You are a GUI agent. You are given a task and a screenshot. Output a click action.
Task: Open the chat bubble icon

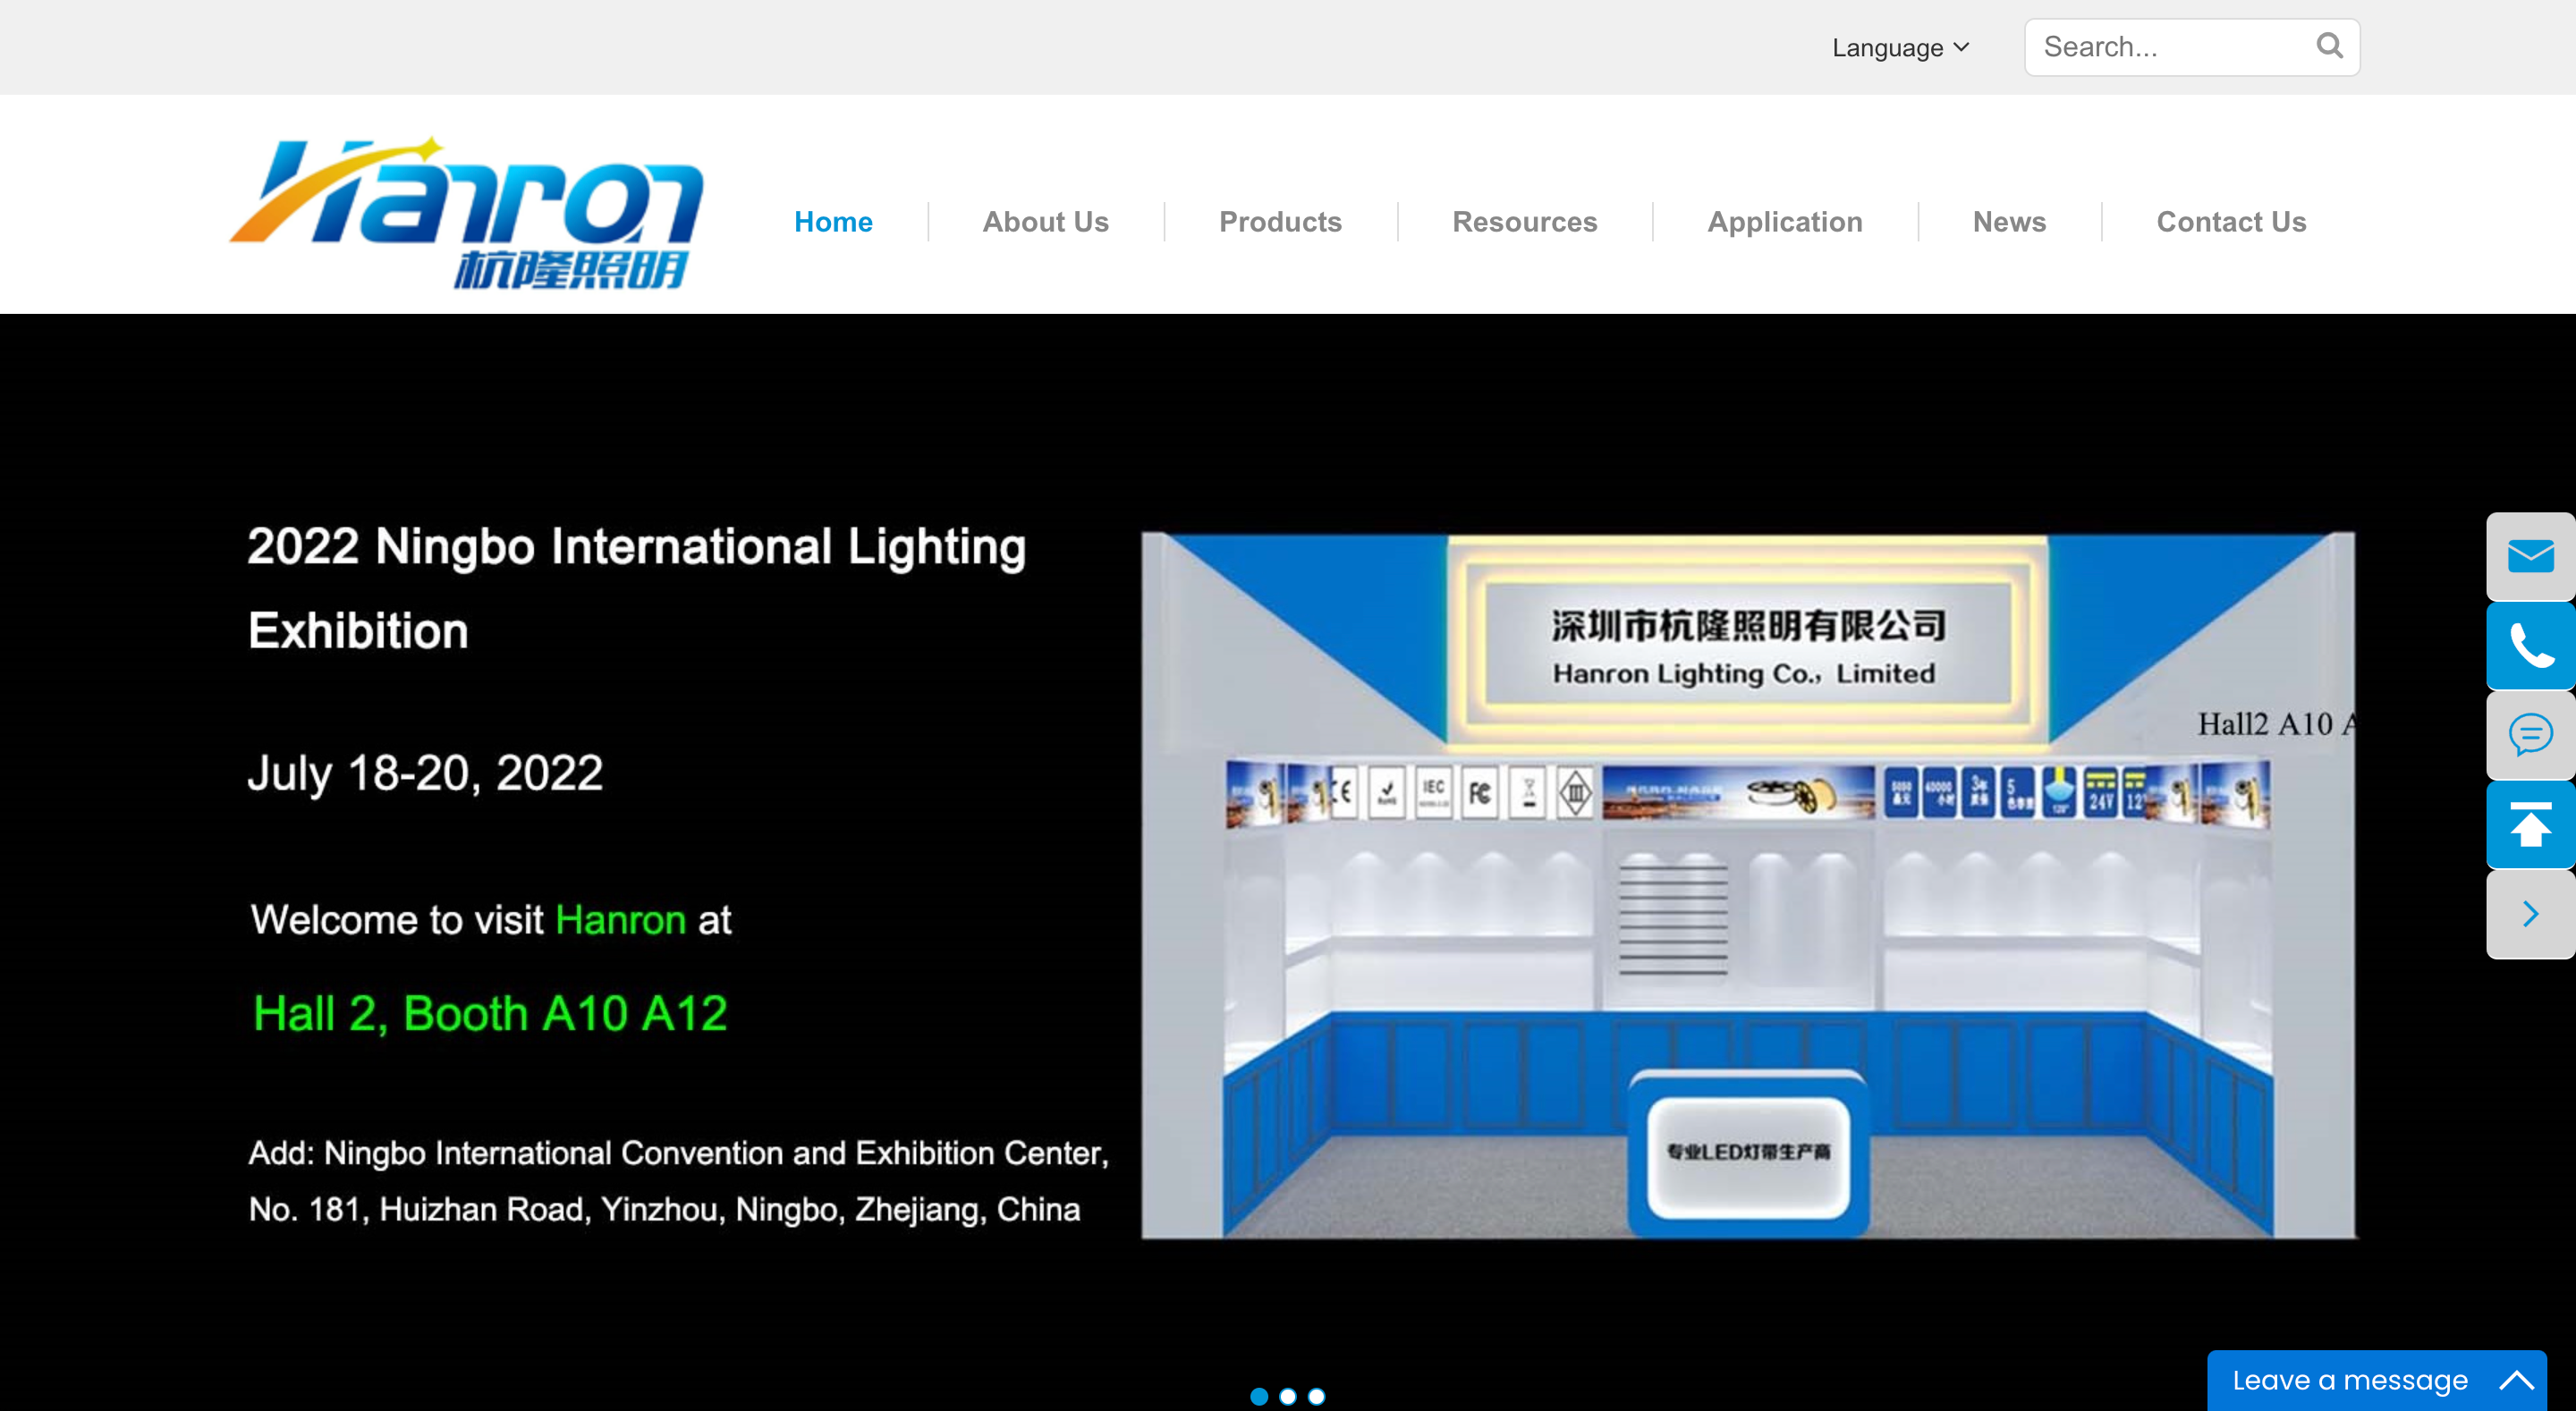click(2531, 735)
